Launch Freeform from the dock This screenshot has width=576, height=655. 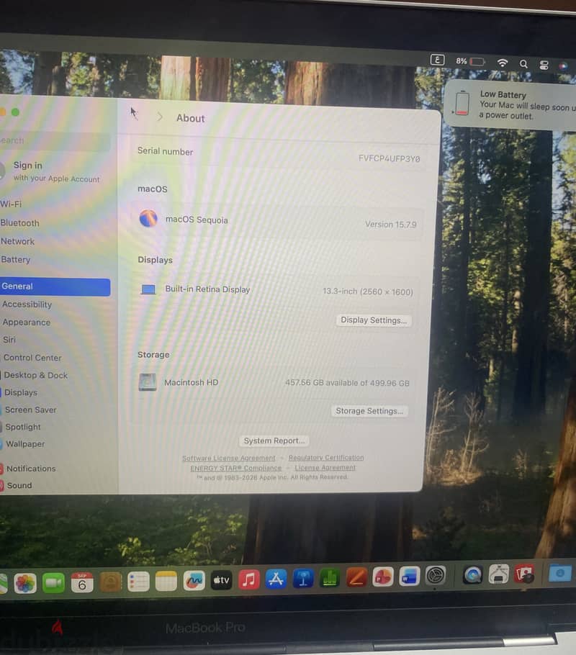194,581
